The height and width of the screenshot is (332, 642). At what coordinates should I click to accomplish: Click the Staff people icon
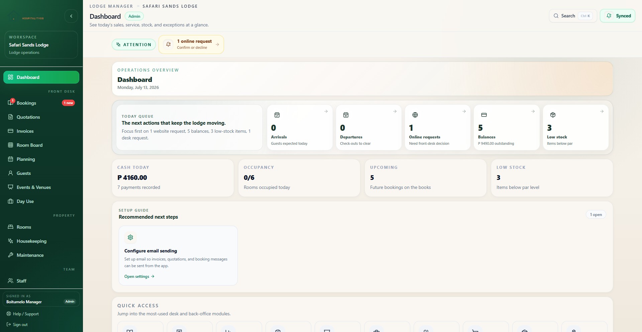tap(10, 281)
